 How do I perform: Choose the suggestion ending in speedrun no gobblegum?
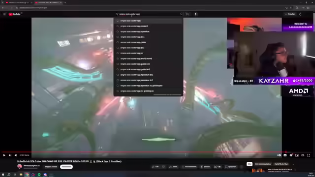[148, 86]
